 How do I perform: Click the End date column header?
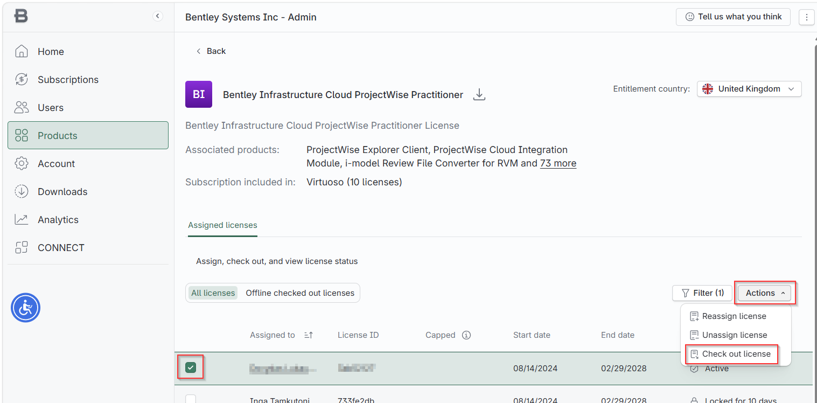(x=618, y=335)
